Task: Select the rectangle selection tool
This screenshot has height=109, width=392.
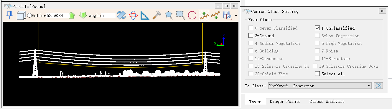Action: coord(180,15)
